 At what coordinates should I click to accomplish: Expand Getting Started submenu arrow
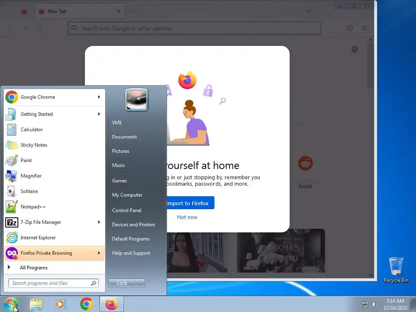[99, 114]
